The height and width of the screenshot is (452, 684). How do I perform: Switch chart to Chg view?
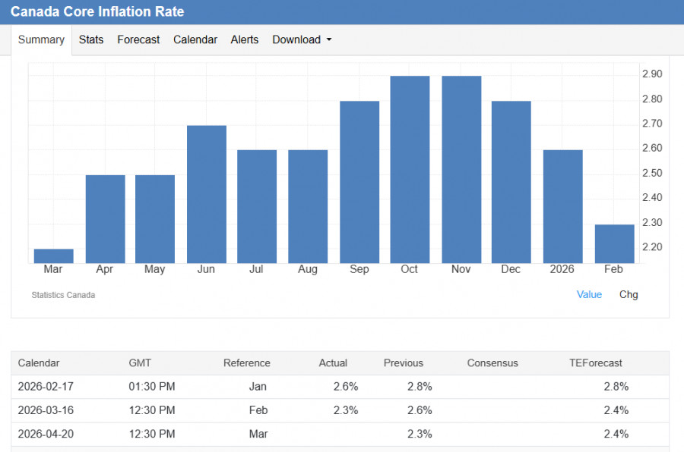629,294
